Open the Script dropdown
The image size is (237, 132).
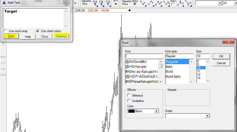tap(207, 116)
